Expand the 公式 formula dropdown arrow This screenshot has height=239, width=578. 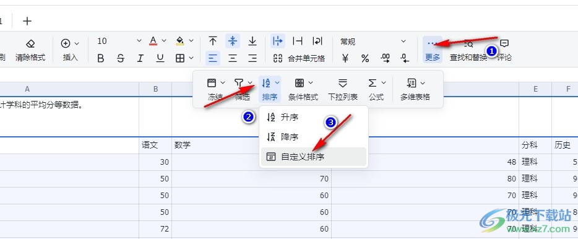click(x=383, y=83)
